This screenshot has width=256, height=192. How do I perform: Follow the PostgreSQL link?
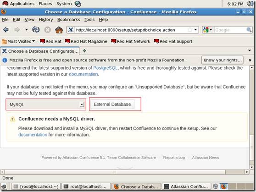(x=105, y=68)
